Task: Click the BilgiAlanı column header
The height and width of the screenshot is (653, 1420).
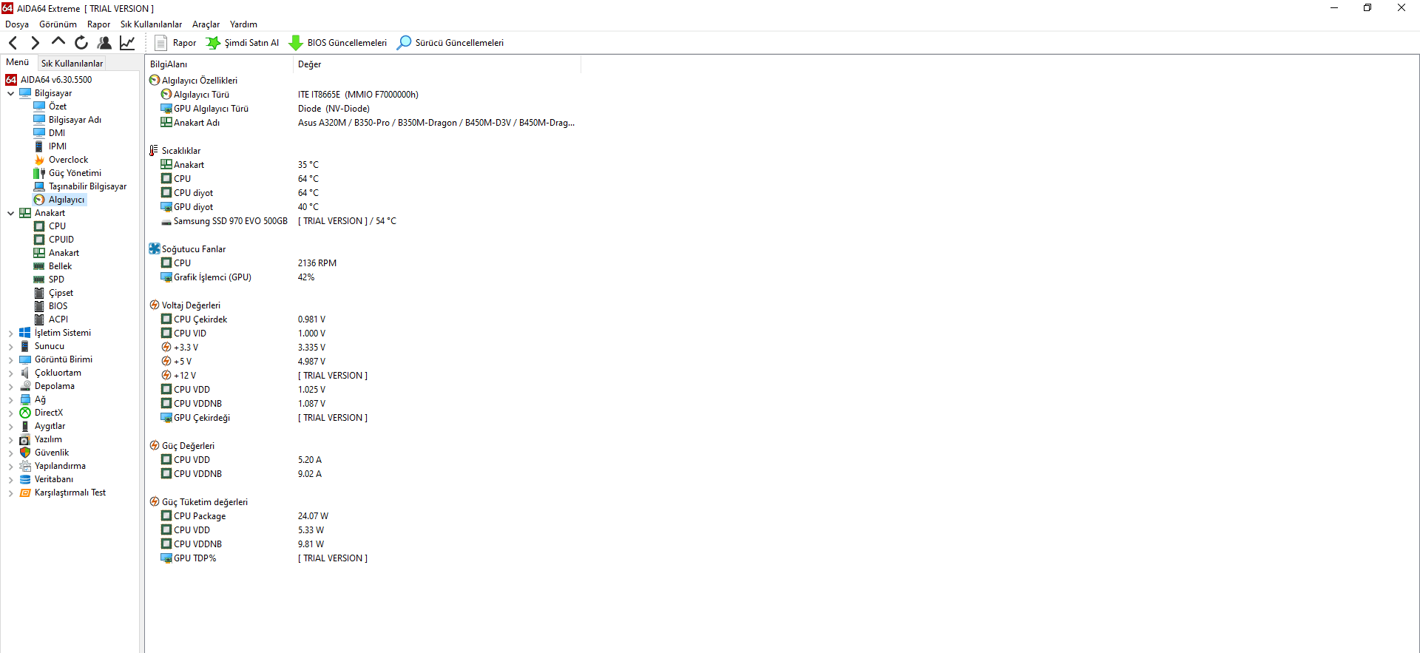Action: pos(220,64)
